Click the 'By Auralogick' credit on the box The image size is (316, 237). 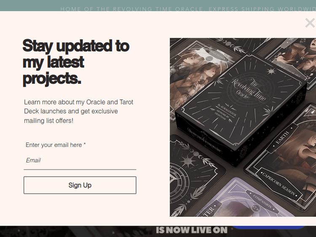(227, 110)
